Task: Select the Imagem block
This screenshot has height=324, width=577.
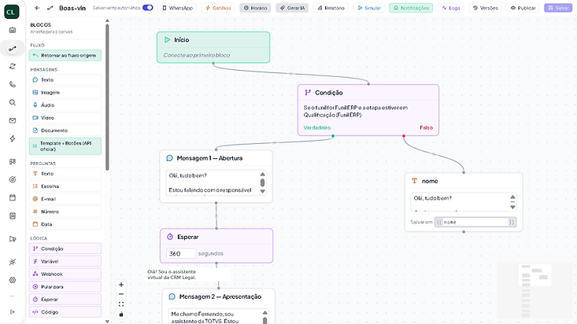Action: click(x=65, y=92)
